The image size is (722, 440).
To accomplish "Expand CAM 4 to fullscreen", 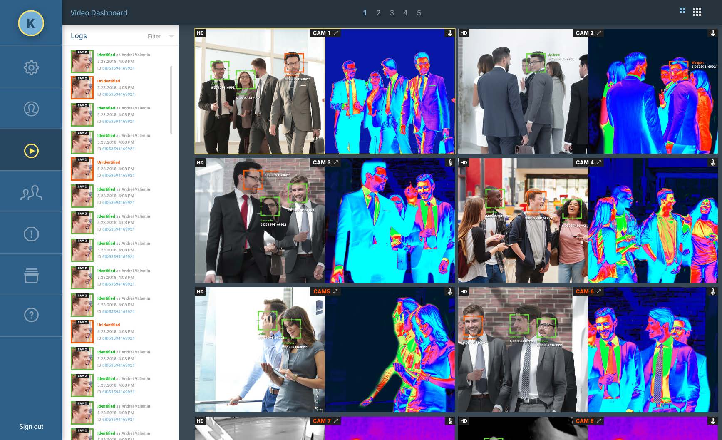I will (x=599, y=162).
